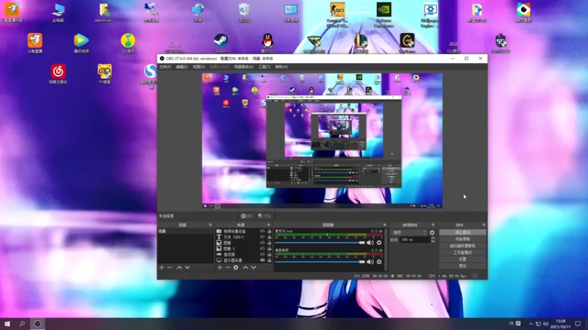The height and width of the screenshot is (330, 588).
Task: Open the File (文件) menu in OBS
Action: (x=165, y=67)
